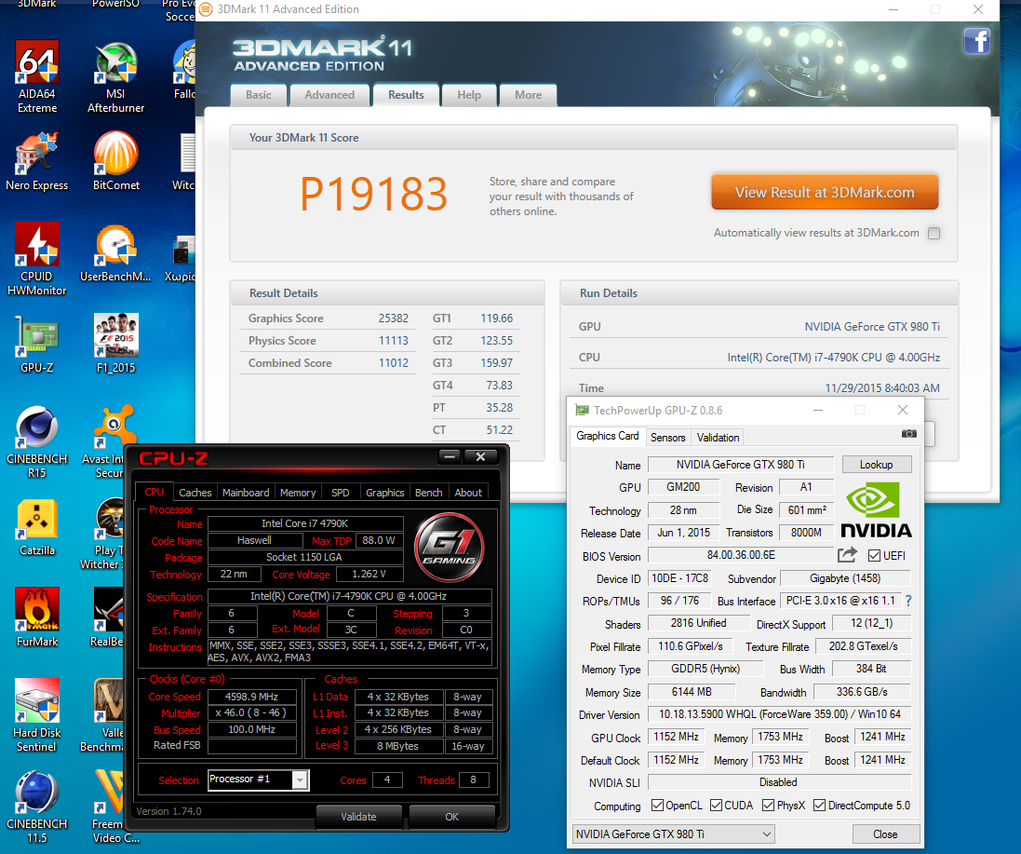Click OK button in CPU-Z
This screenshot has width=1021, height=854.
(x=452, y=816)
